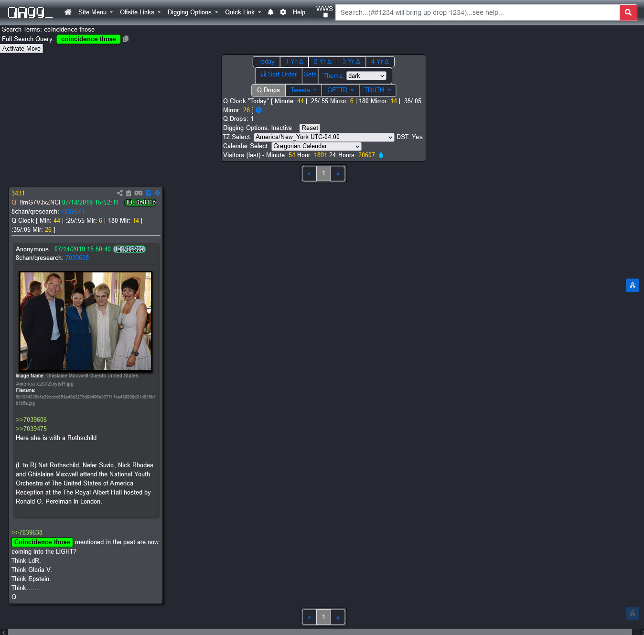The width and height of the screenshot is (644, 635).
Task: Click drop number 3431
Action: 18,194
